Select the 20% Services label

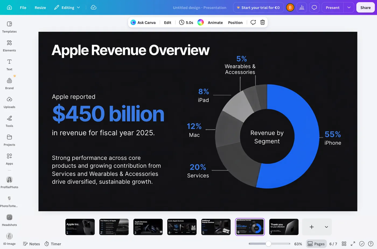198,171
